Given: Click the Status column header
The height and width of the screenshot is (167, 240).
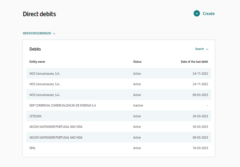Looking at the screenshot, I should coord(137,62).
